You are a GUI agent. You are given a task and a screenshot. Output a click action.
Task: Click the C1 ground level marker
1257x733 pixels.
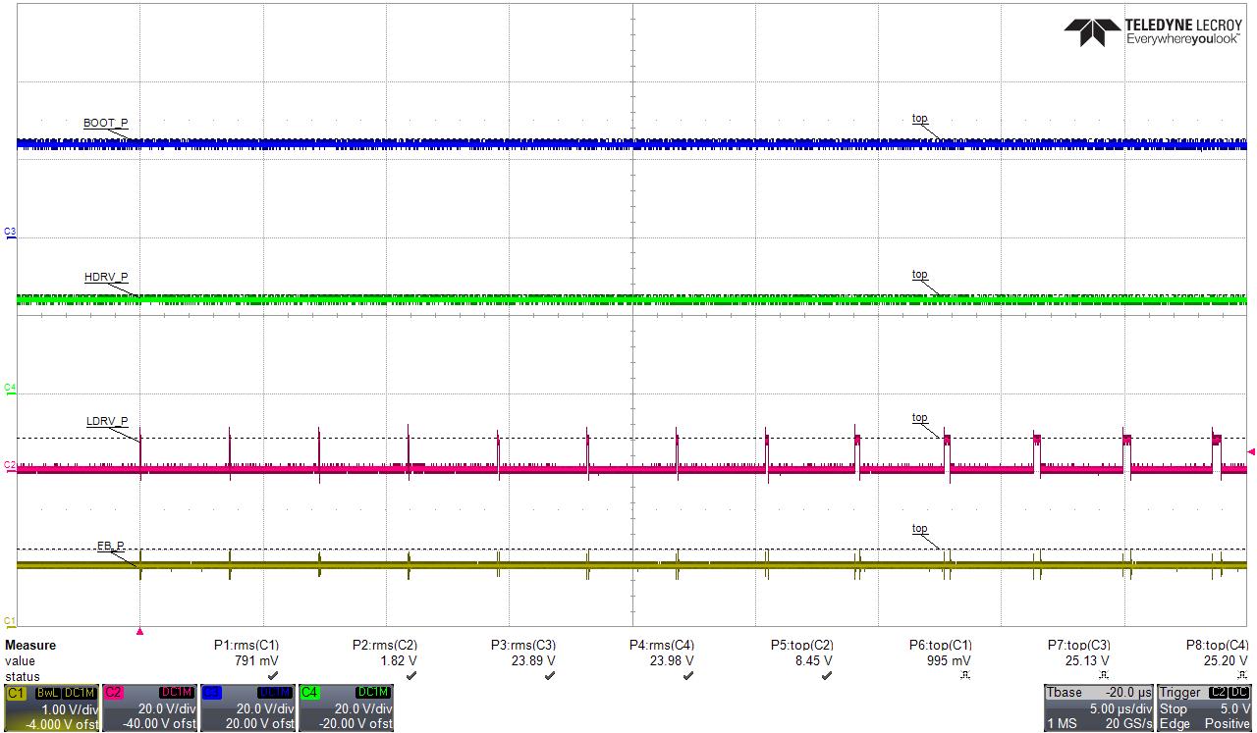click(10, 621)
